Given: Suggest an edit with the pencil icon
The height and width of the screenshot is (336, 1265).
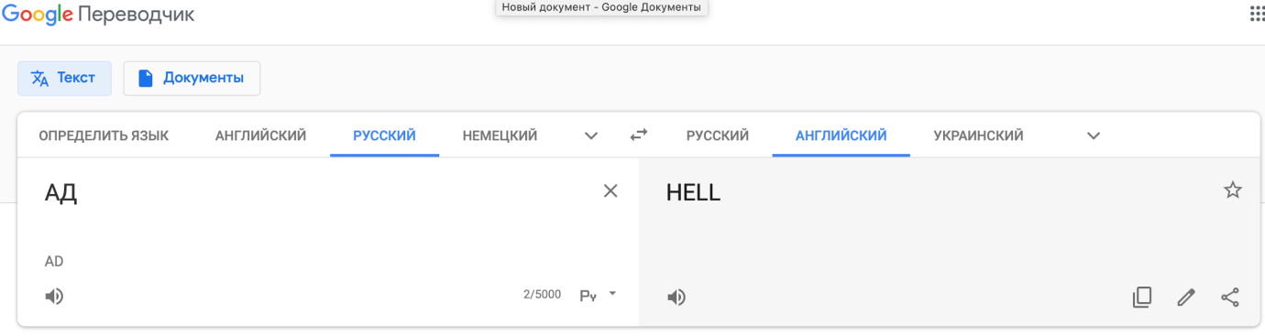Looking at the screenshot, I should click(1186, 297).
